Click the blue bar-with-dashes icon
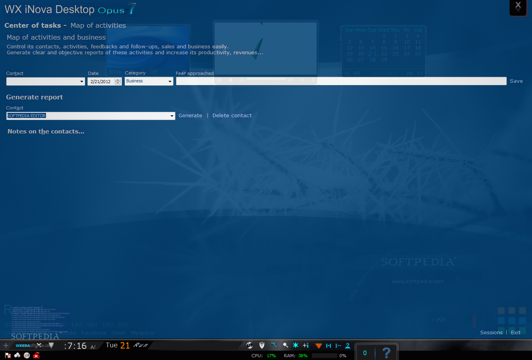 pyautogui.click(x=338, y=346)
